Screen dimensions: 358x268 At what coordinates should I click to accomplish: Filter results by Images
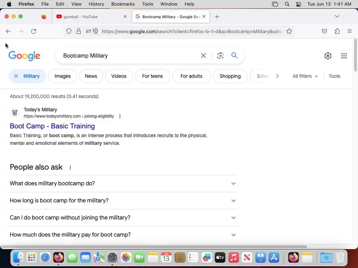coord(63,76)
